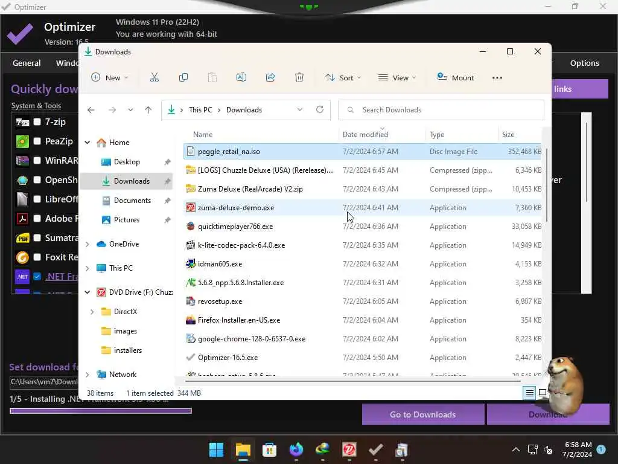Click the WinRAR icon in Optimizer list
The width and height of the screenshot is (618, 464).
22,161
